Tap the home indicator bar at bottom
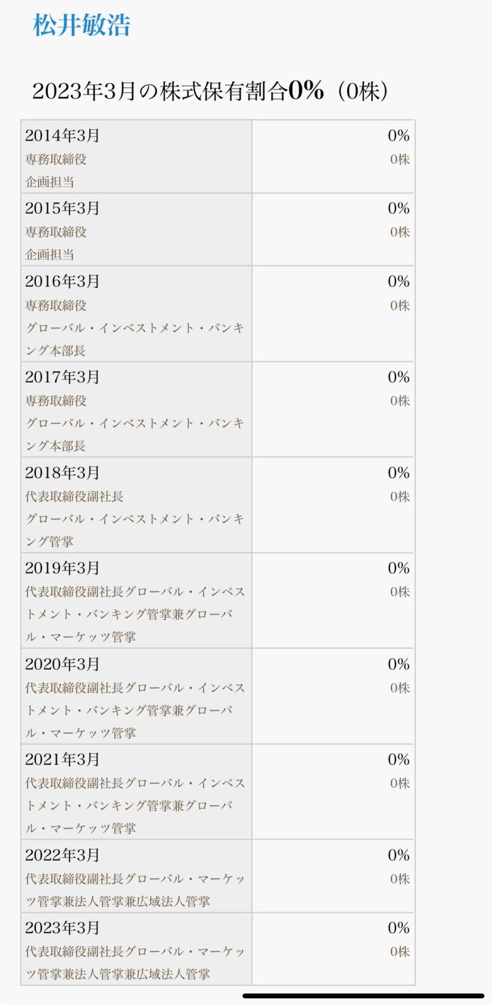The height and width of the screenshot is (1005, 492). point(363,996)
